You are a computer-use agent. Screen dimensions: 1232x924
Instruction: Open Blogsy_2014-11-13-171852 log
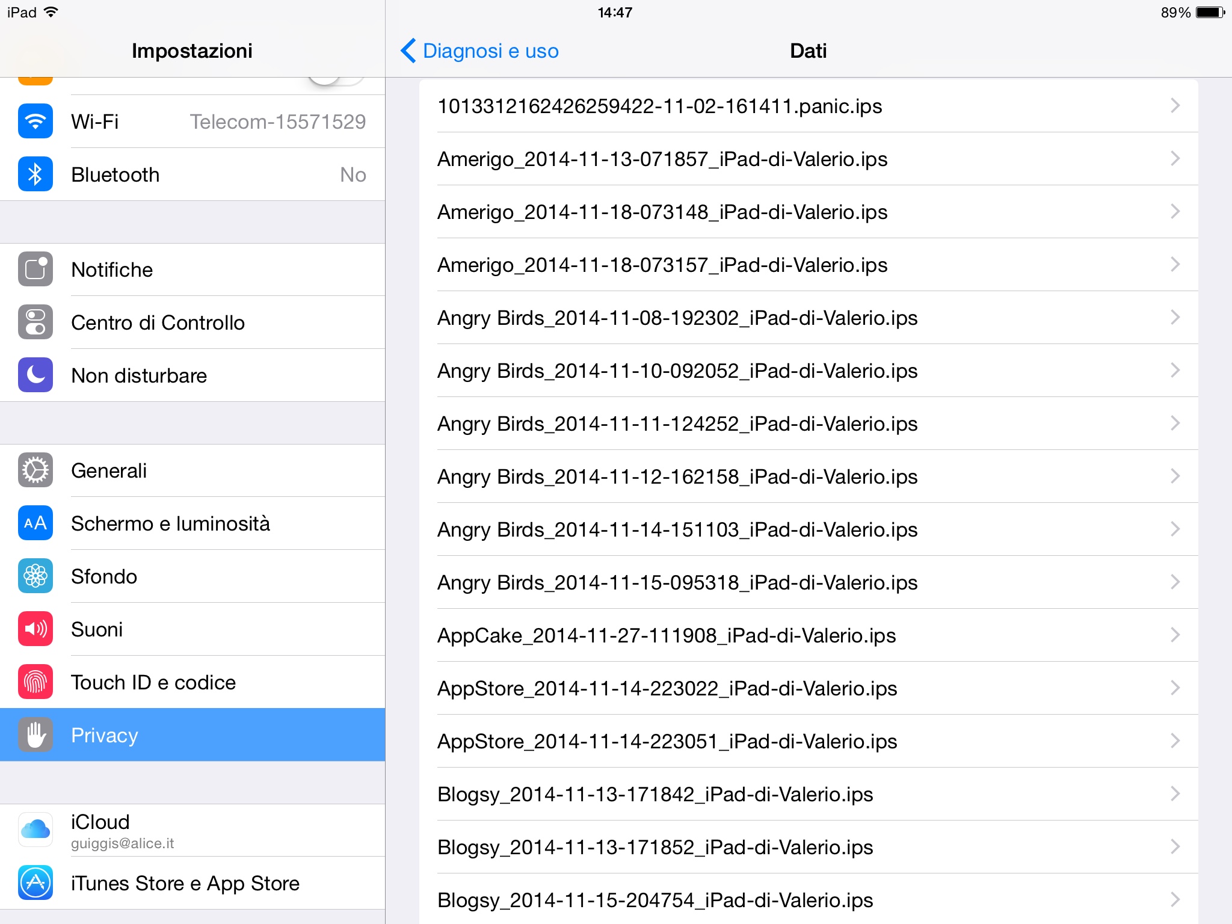[808, 847]
